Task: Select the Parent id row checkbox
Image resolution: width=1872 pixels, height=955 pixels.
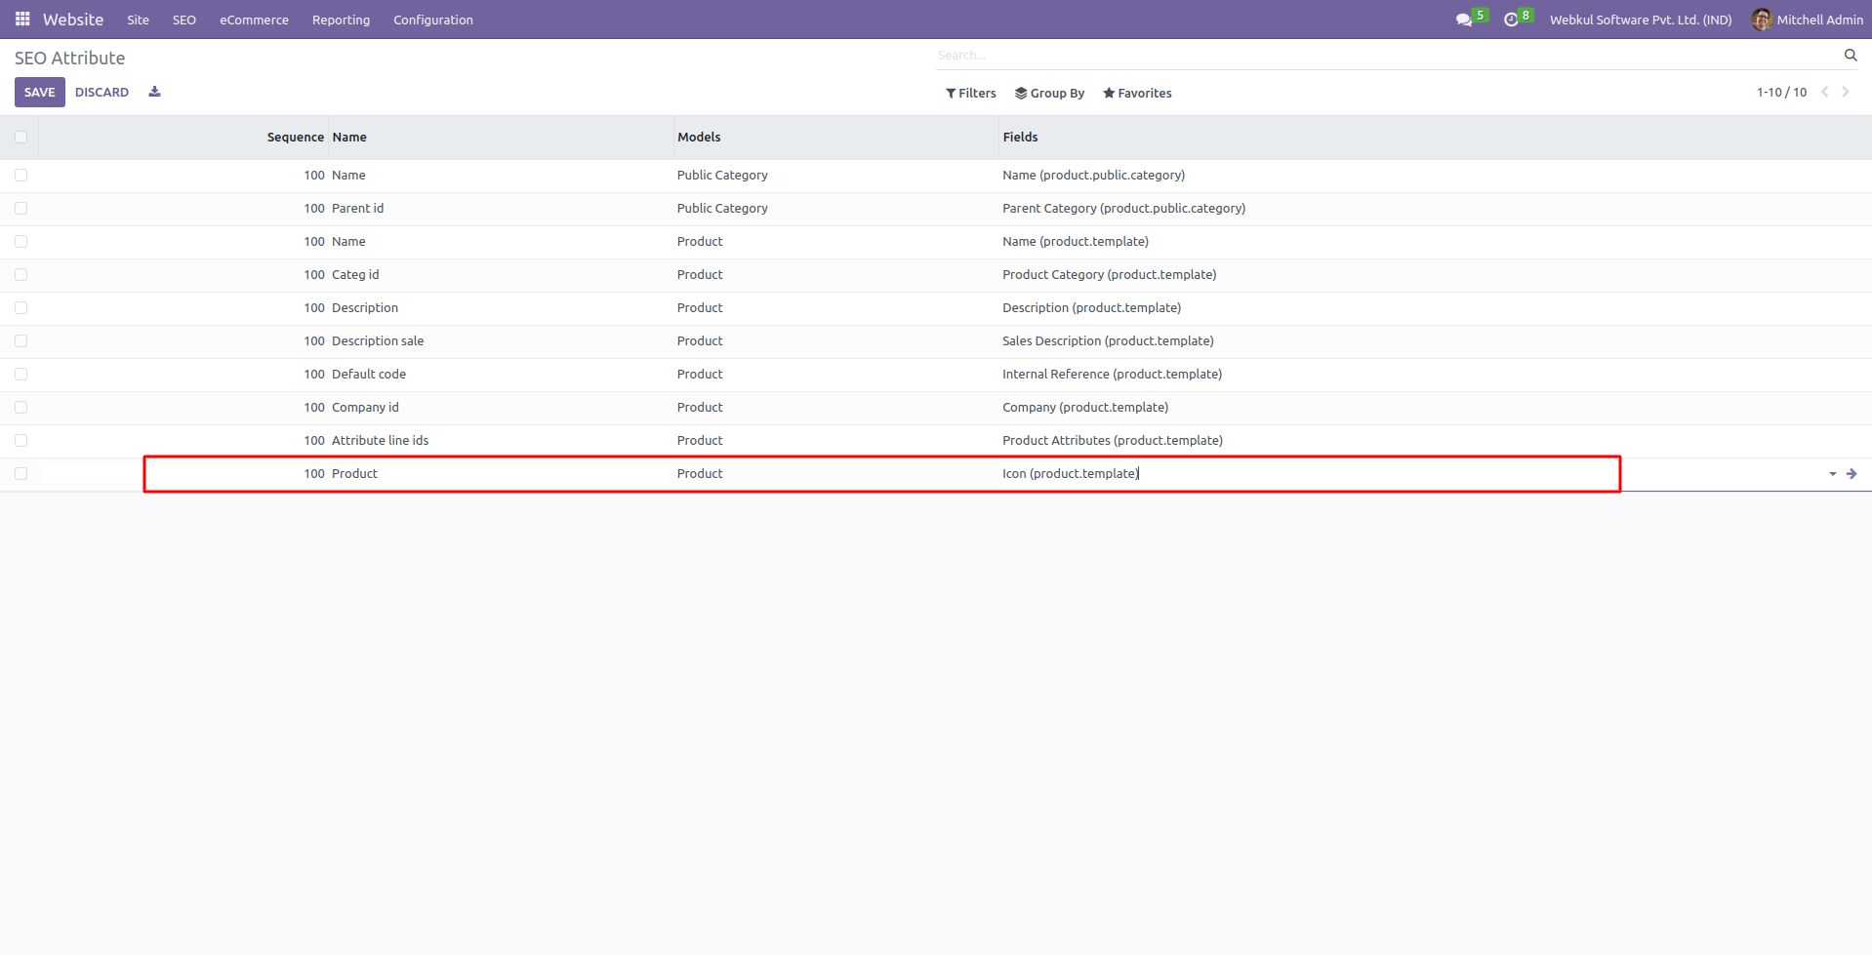Action: [20, 209]
